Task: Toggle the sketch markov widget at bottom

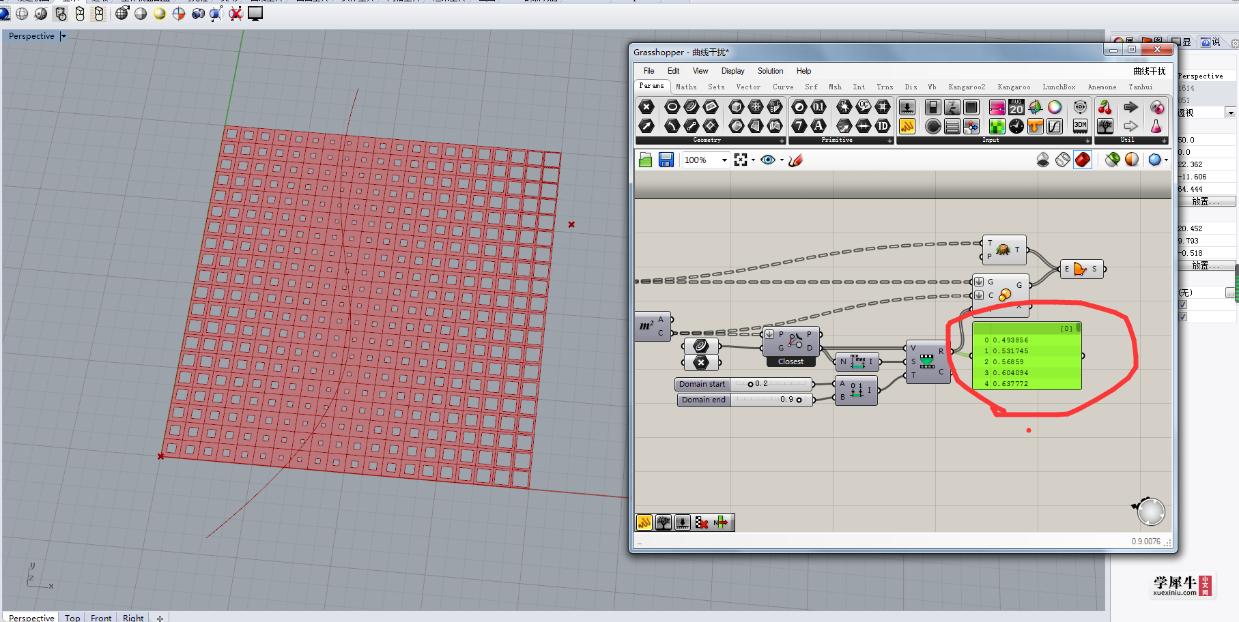Action: click(644, 522)
